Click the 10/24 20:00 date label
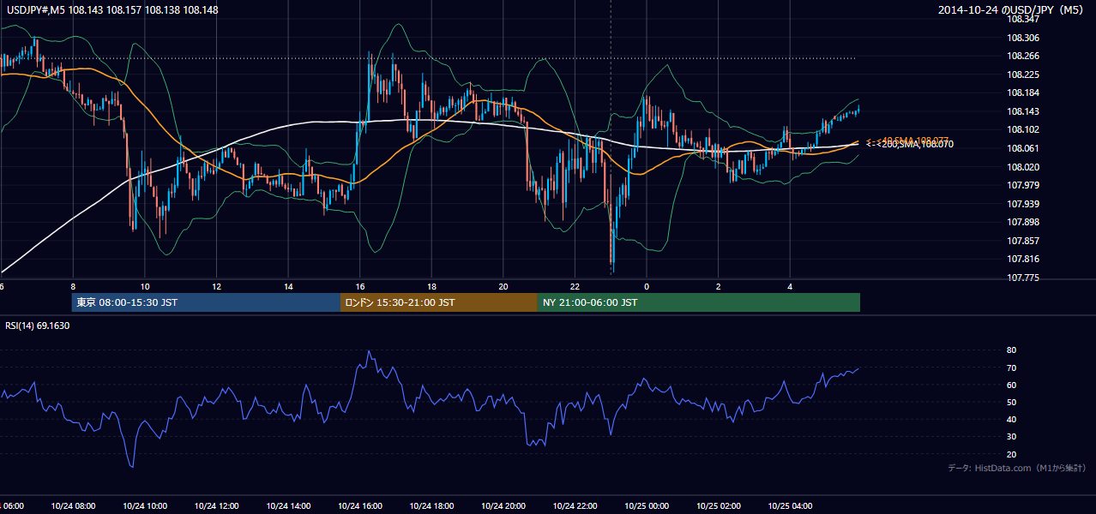The image size is (1096, 514). click(503, 505)
